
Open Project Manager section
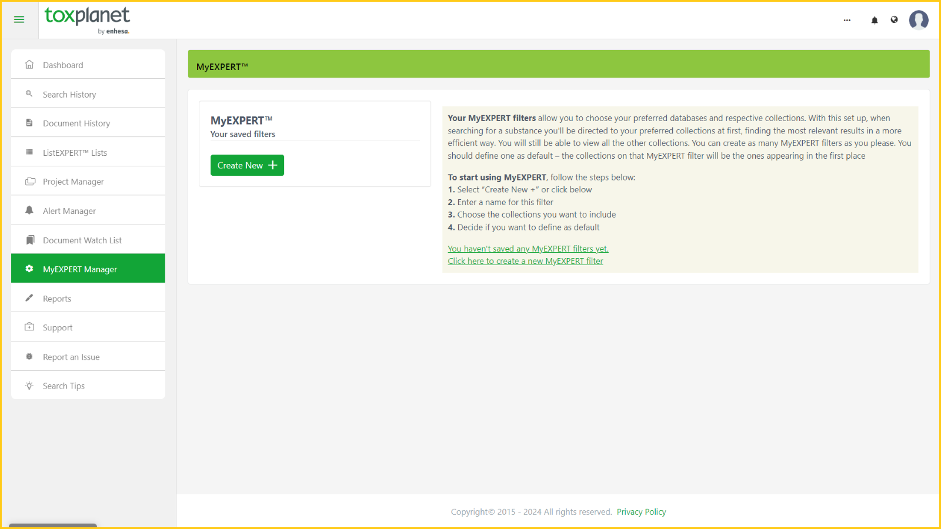(x=73, y=182)
